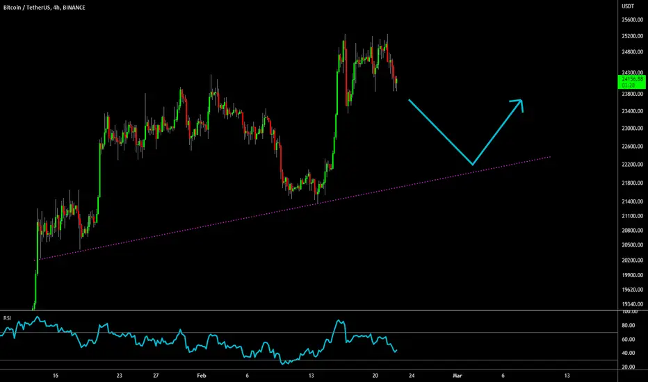Click the date label 16 on time axis

click(56, 375)
